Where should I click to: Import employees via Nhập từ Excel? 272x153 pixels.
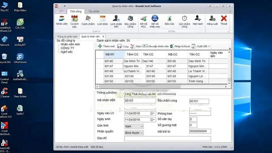pos(180,46)
